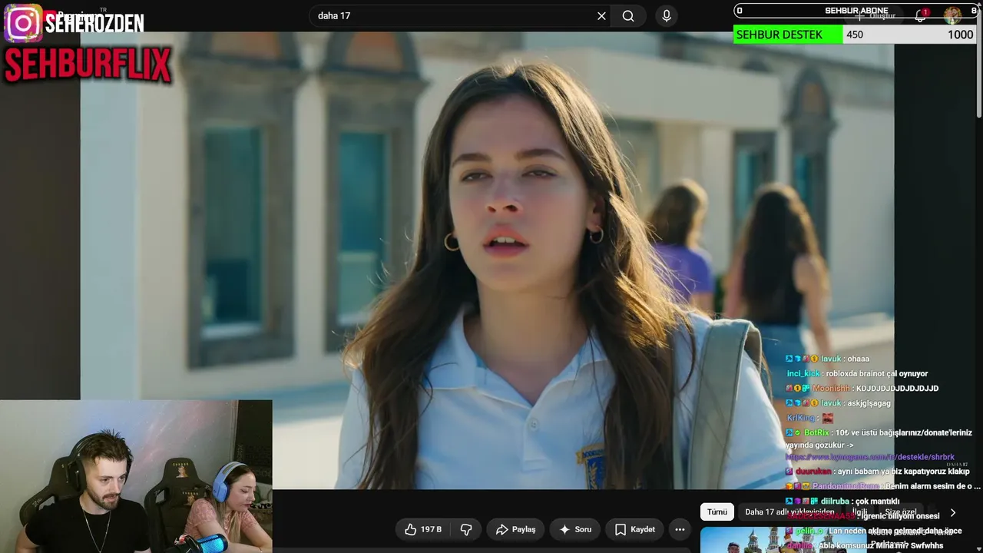Click chat username 'inci_kick'
The height and width of the screenshot is (553, 983).
803,373
